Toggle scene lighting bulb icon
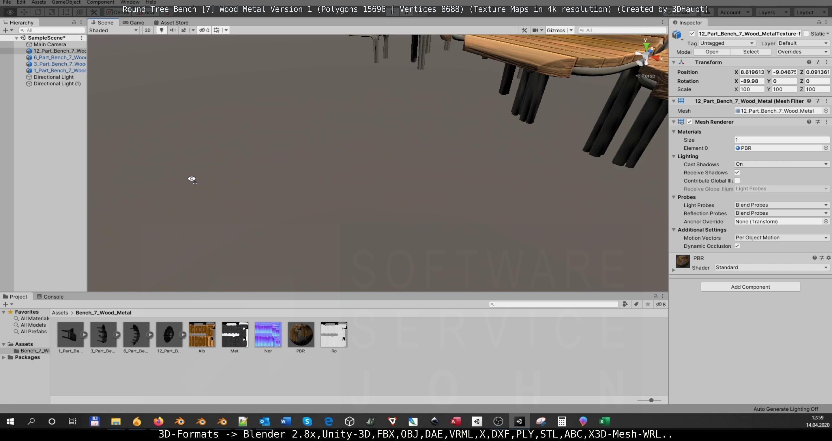Image resolution: width=832 pixels, height=441 pixels. click(x=162, y=30)
